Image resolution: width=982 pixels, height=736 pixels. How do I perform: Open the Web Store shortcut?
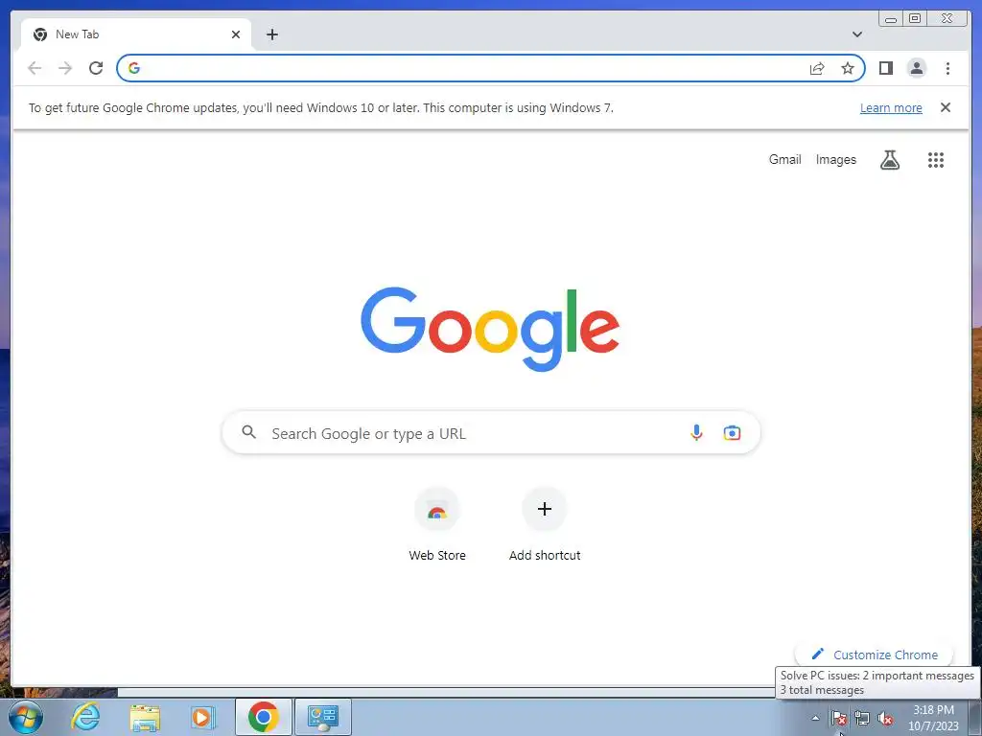pyautogui.click(x=437, y=524)
